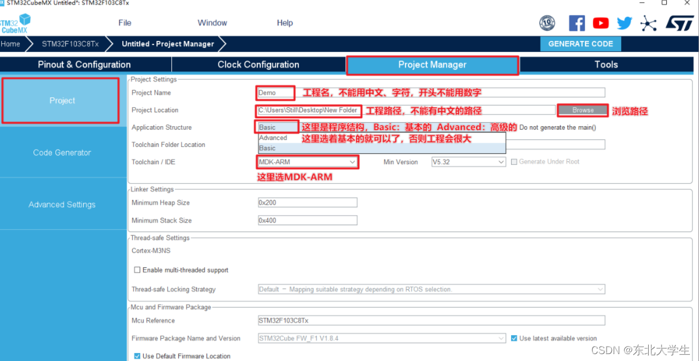The height and width of the screenshot is (361, 699).
Task: Toggle Use Default Firmware Location checkbox
Action: click(x=137, y=356)
